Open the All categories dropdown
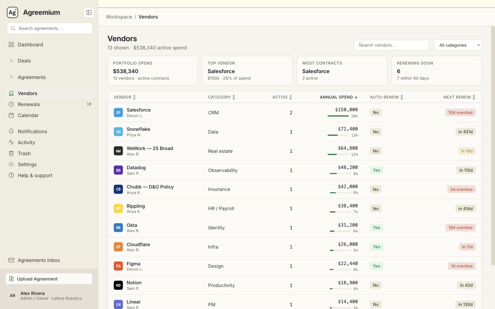This screenshot has width=495, height=309. 458,45
